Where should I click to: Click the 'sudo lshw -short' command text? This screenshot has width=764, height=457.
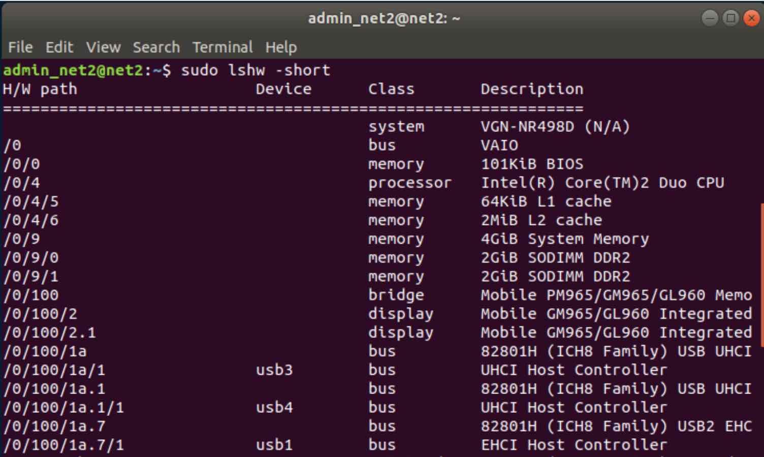pyautogui.click(x=256, y=70)
